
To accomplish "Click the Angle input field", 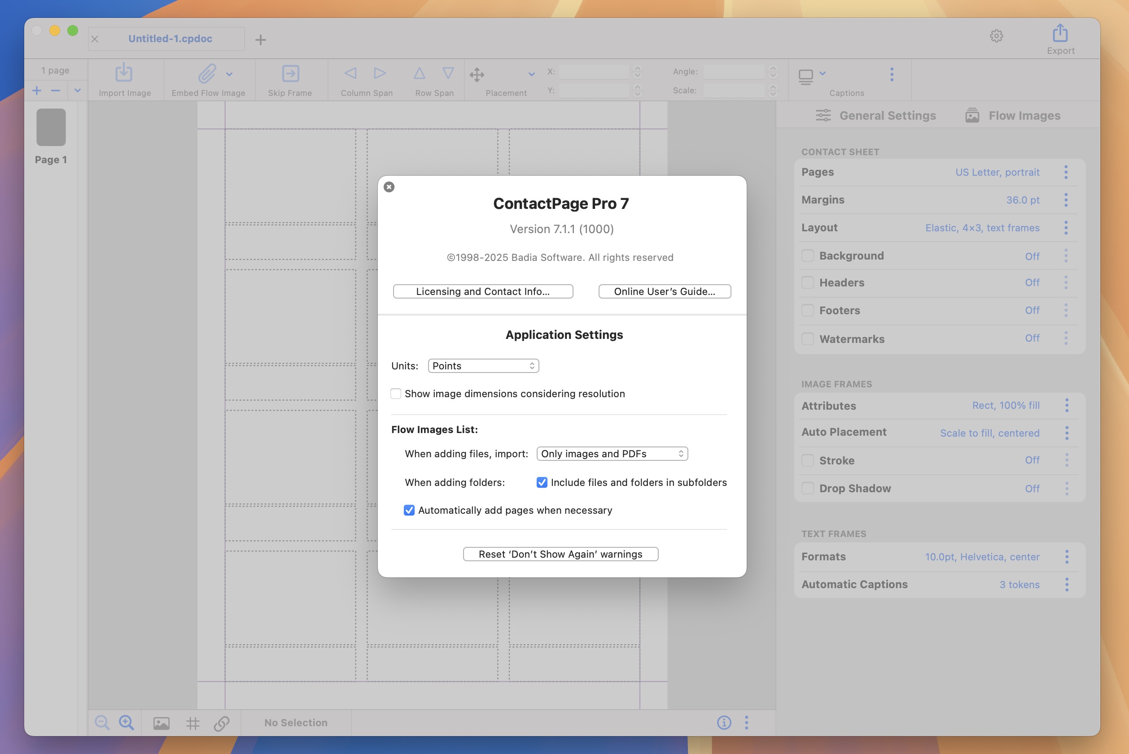I will (734, 72).
